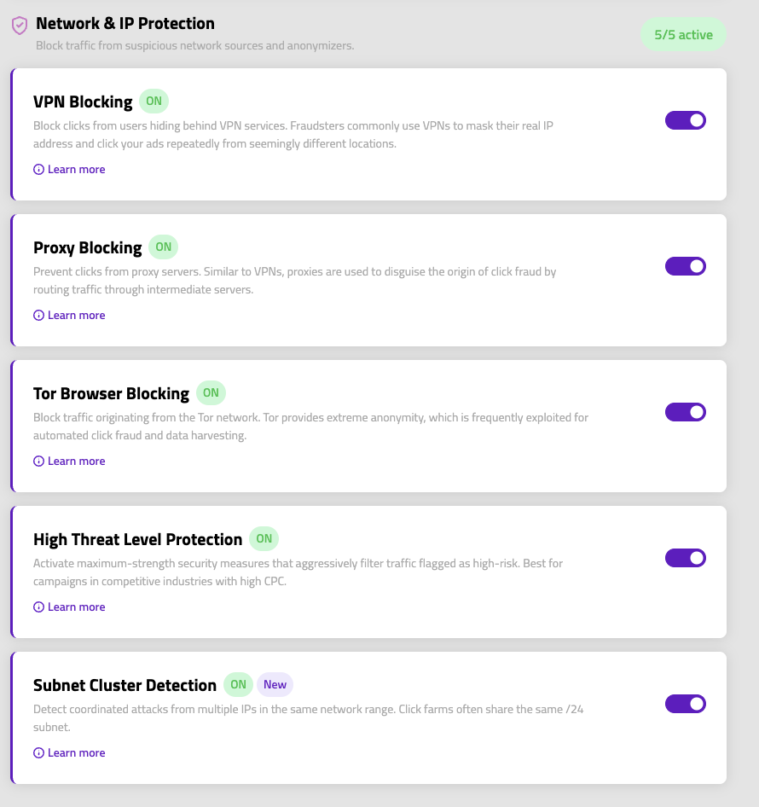Disable Subnet Cluster Detection
This screenshot has width=759, height=807.
coord(685,704)
